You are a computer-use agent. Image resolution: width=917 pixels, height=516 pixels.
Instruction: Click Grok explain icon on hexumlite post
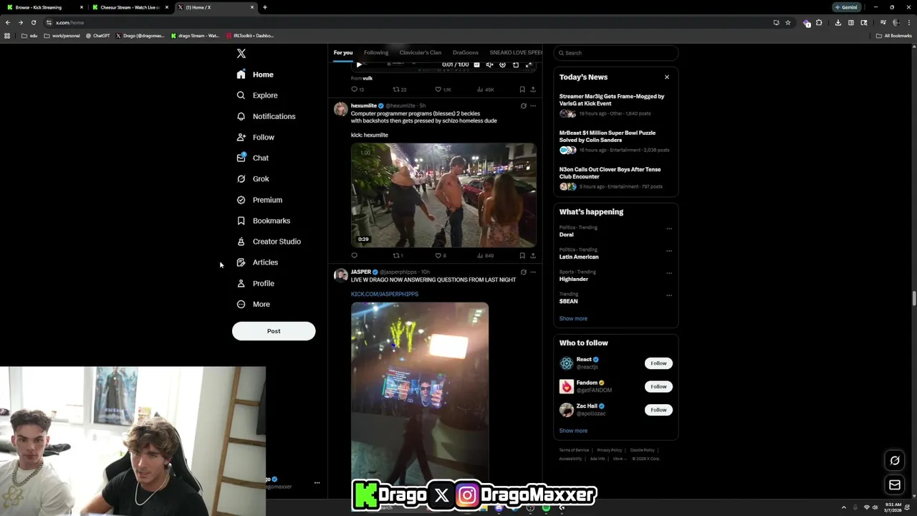(523, 106)
